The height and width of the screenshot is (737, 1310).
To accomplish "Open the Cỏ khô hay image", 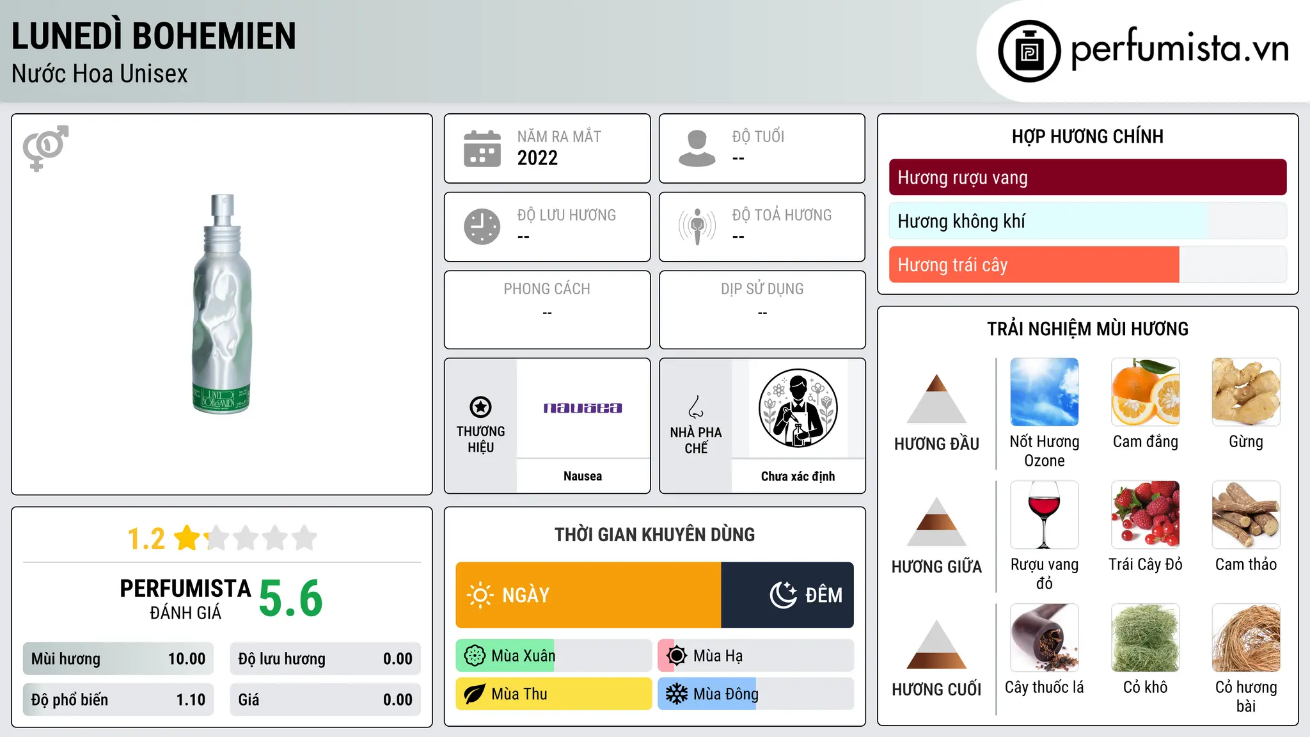I will [1146, 638].
